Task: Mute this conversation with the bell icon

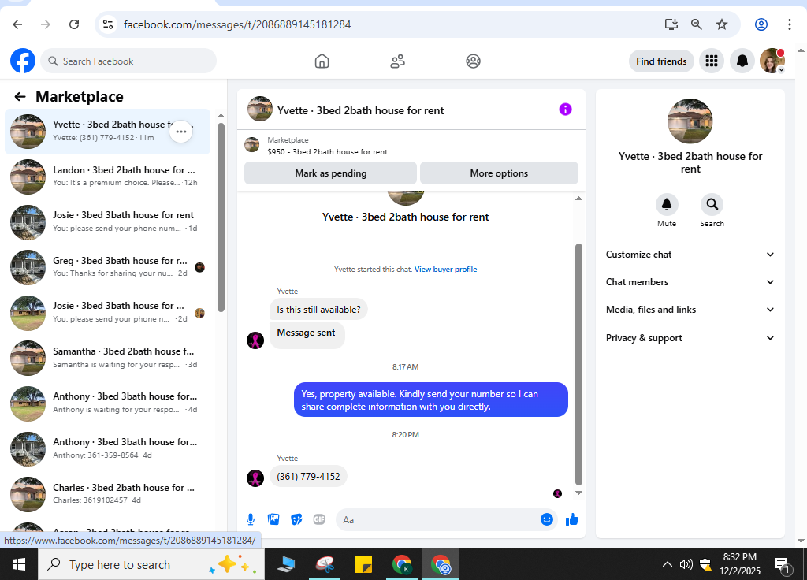Action: point(667,204)
